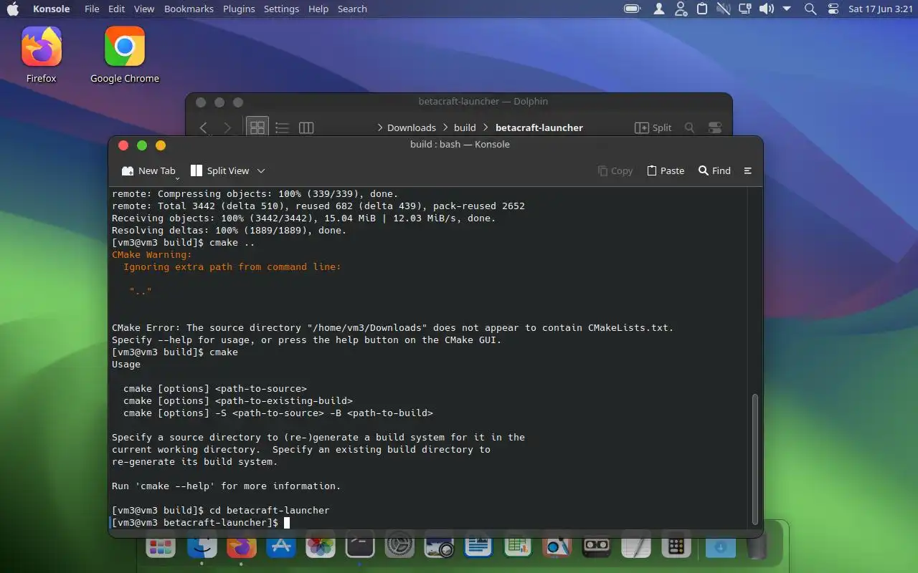The width and height of the screenshot is (918, 573).
Task: Open the File menu
Action: 92,9
